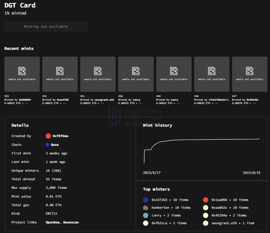Select the mint #47 thumbnail
The width and height of the screenshot is (270, 233).
[249, 74]
